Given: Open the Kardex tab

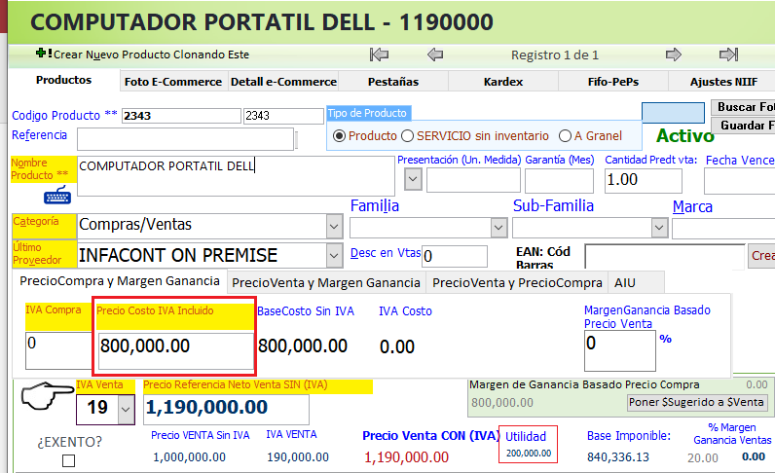Looking at the screenshot, I should (503, 82).
